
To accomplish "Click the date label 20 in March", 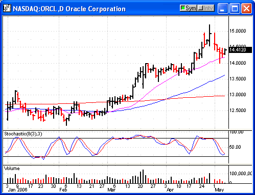I will coord(140,186).
